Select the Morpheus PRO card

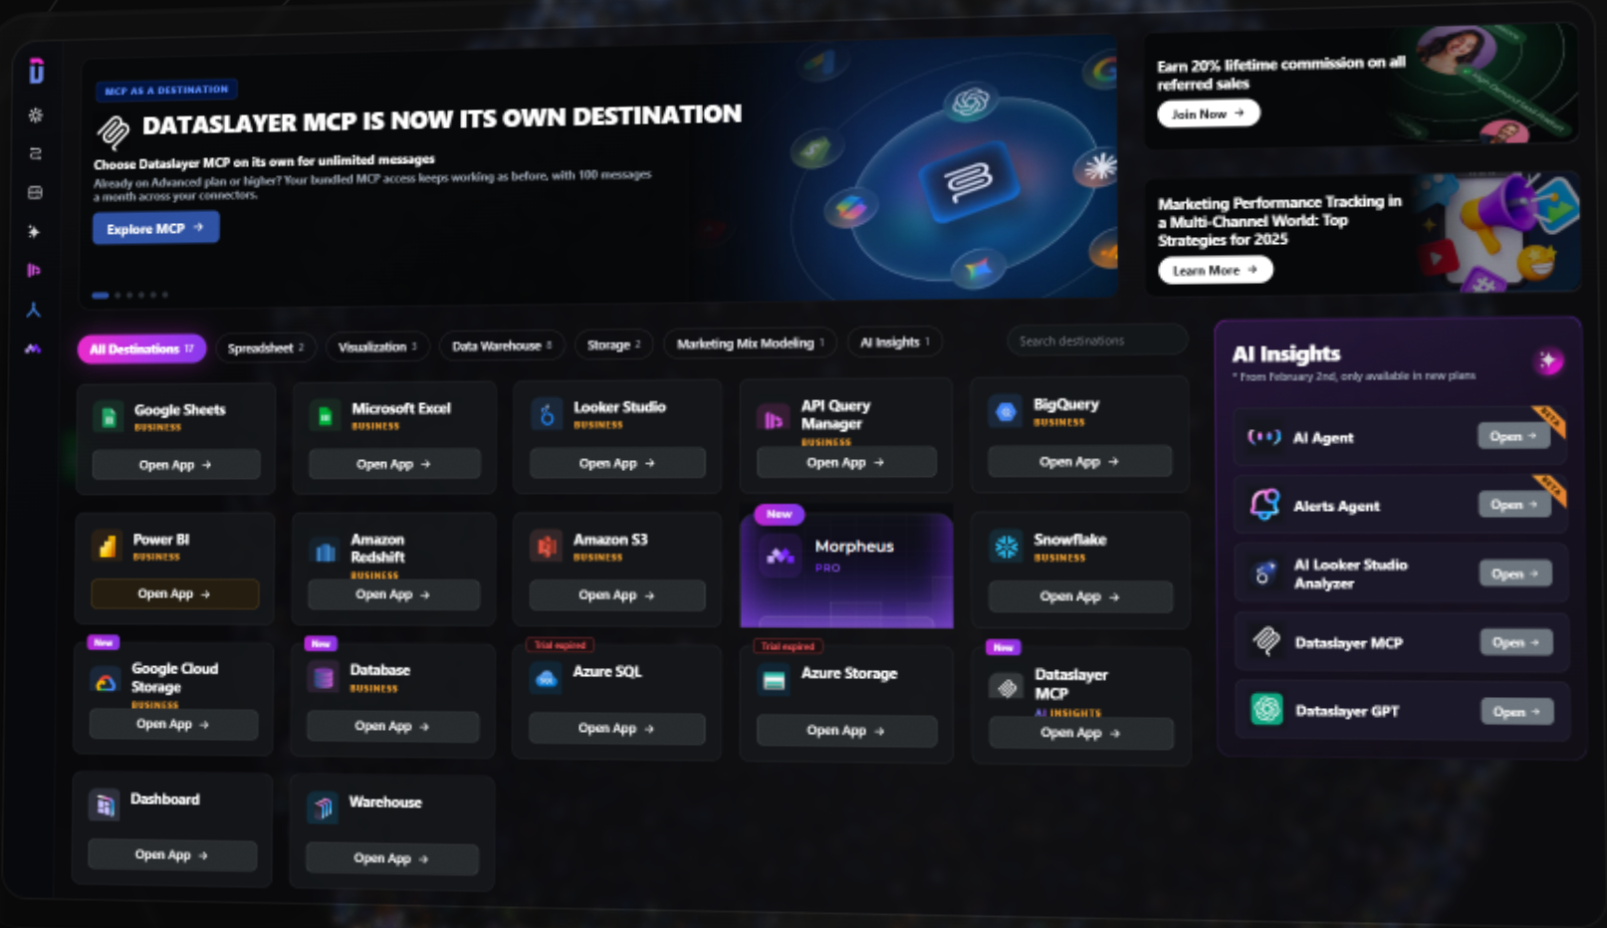point(846,571)
